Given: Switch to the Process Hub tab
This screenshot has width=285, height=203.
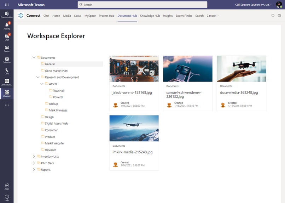Looking at the screenshot, I should (x=106, y=16).
